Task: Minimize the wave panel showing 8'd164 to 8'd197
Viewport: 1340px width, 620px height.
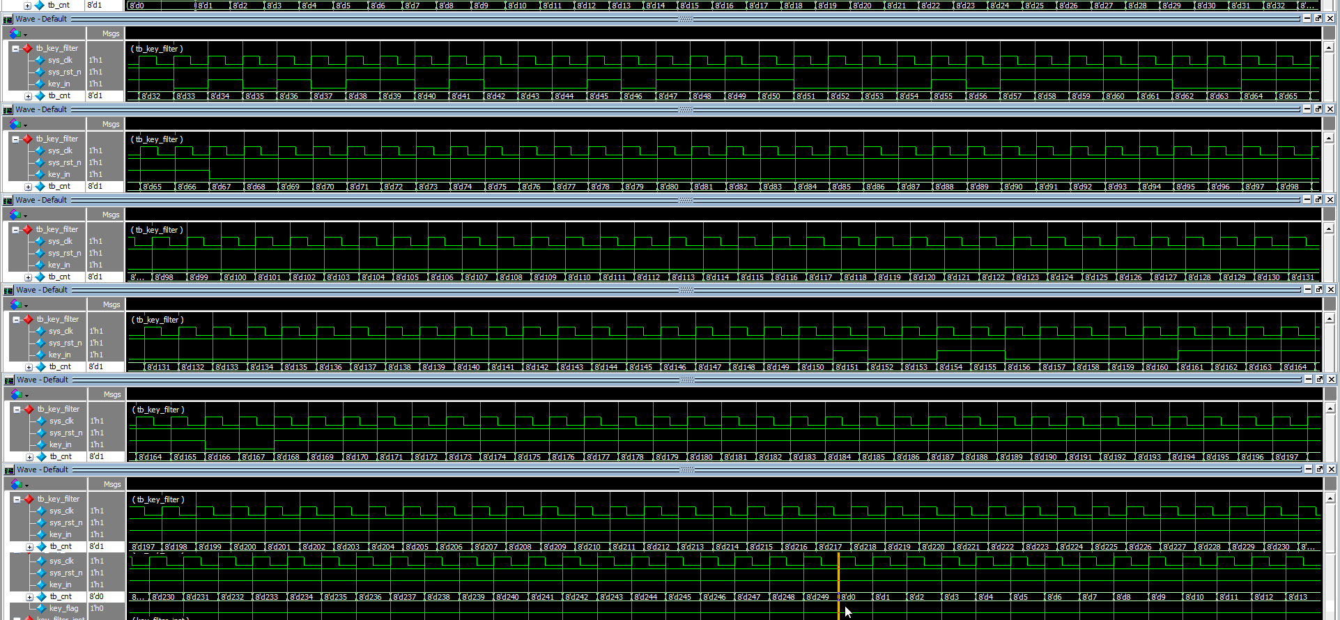Action: (1308, 380)
